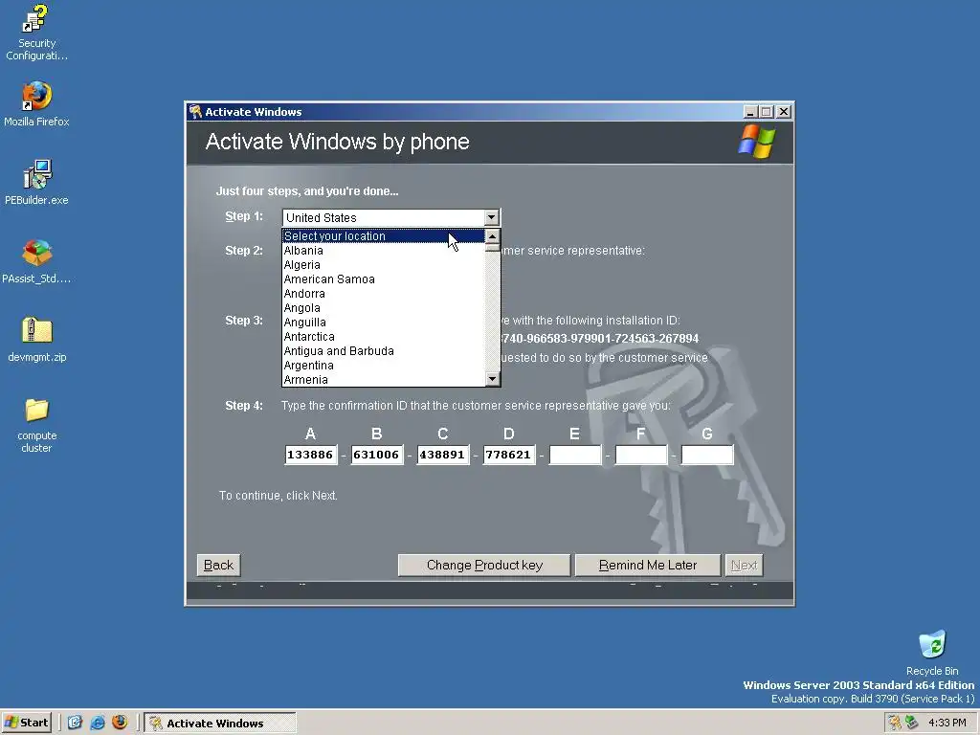
Task: Open the Start menu
Action: 26,723
